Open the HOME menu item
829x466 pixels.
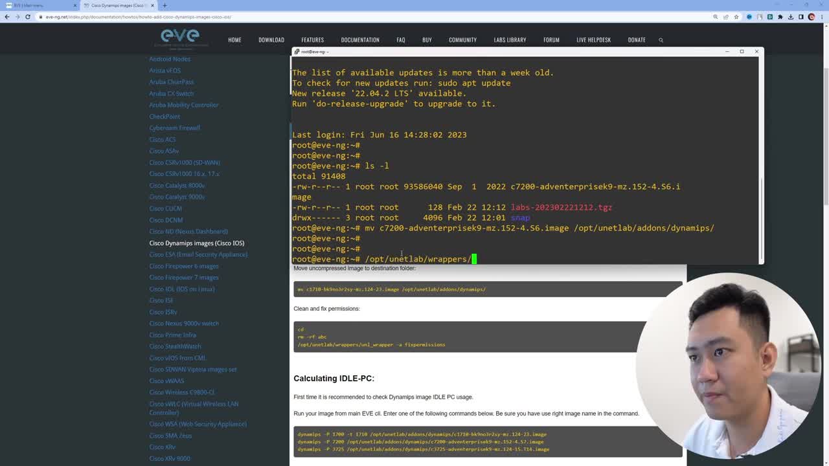point(234,40)
